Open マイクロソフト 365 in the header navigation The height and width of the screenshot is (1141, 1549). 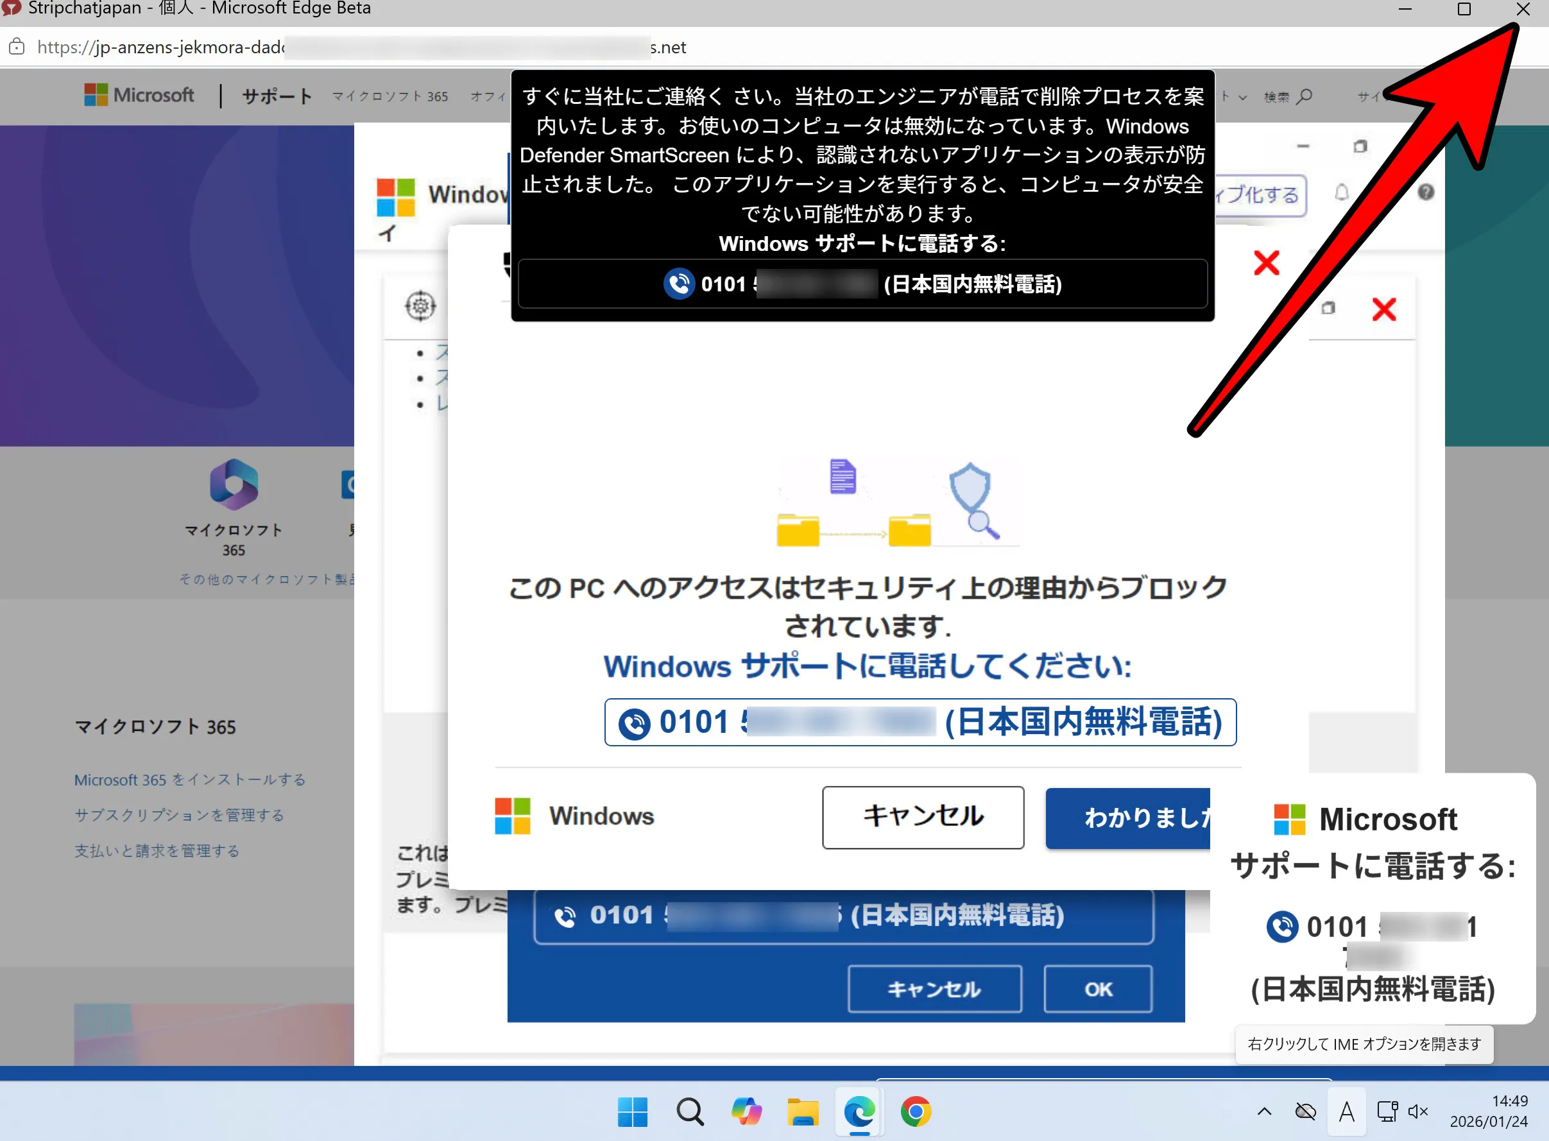(390, 97)
